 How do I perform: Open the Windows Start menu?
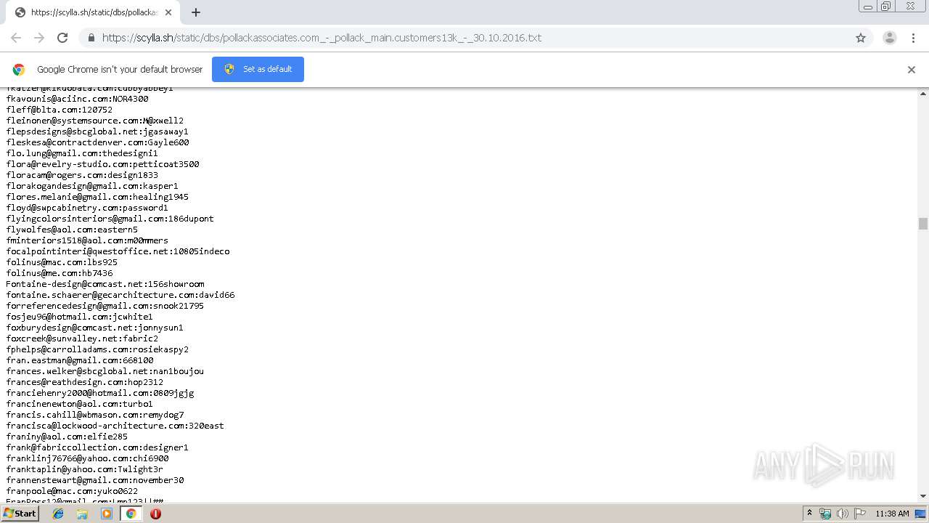click(20, 513)
